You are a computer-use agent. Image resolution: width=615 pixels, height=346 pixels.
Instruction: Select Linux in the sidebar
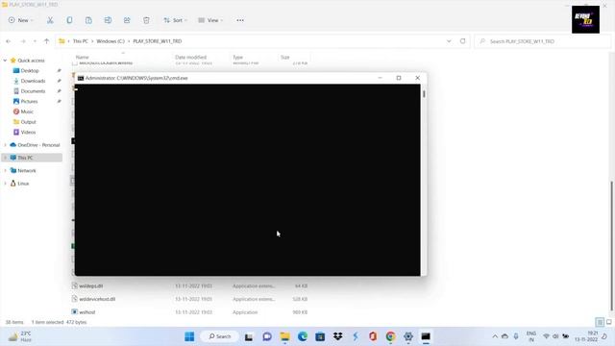(x=23, y=184)
